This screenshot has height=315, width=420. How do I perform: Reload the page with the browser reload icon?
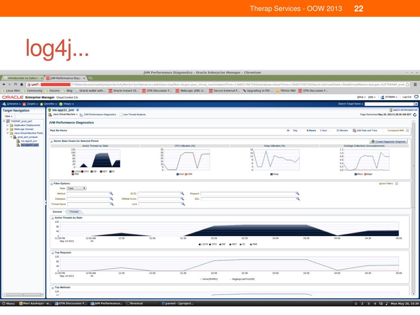click(x=16, y=84)
